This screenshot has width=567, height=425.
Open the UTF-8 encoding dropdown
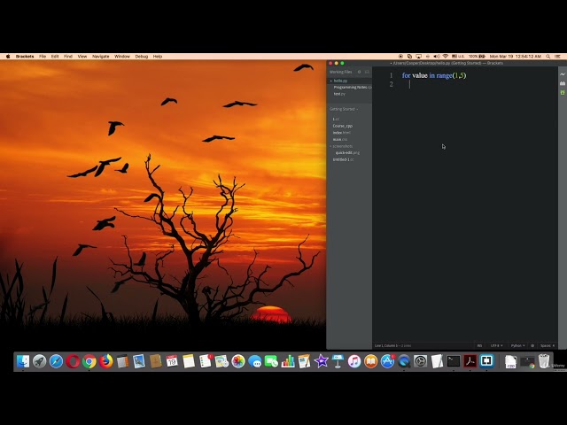(x=496, y=346)
